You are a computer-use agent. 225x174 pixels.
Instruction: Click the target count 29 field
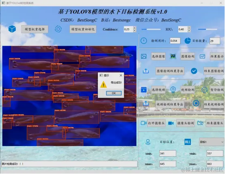(215, 41)
